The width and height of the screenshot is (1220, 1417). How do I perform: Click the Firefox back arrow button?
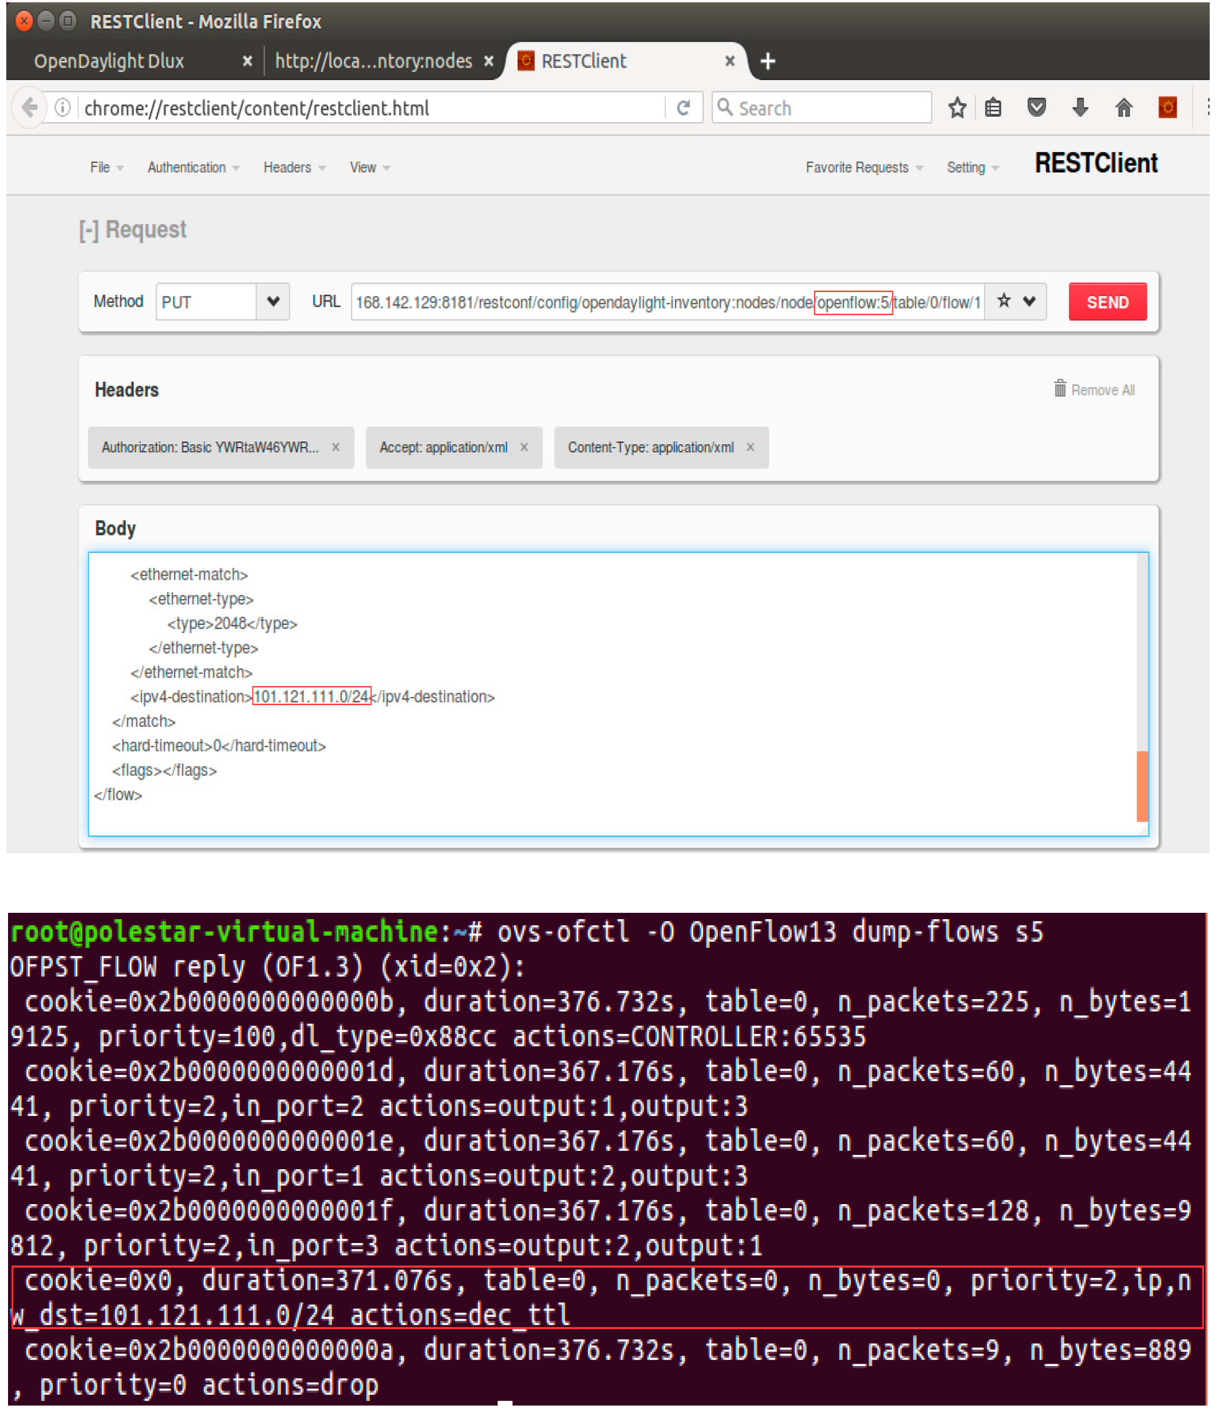coord(29,108)
